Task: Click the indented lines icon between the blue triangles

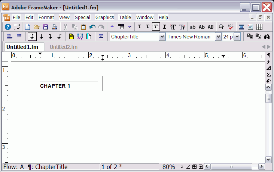Action: (x=121, y=26)
